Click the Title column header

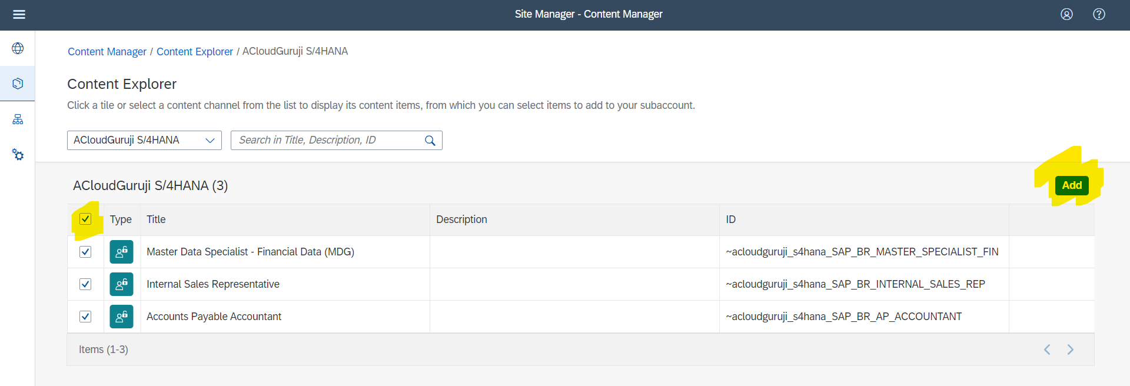point(156,219)
